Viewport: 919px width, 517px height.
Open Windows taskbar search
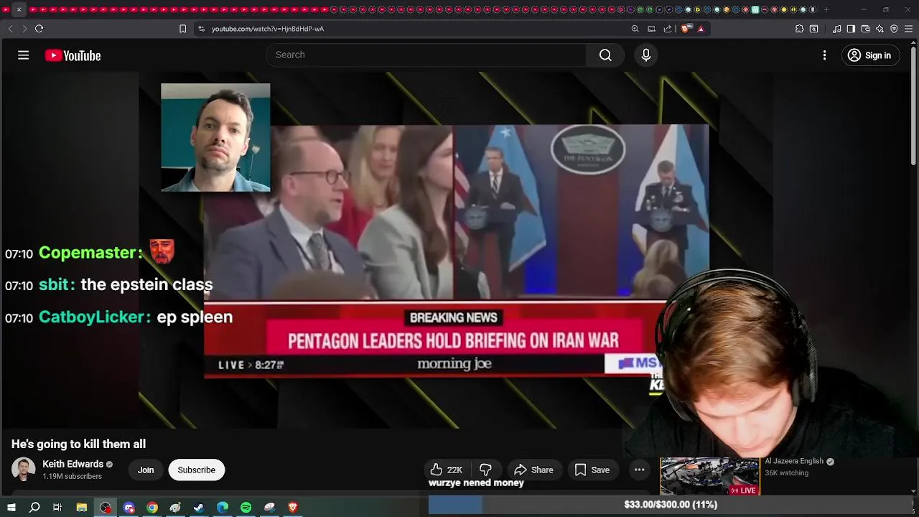[34, 507]
